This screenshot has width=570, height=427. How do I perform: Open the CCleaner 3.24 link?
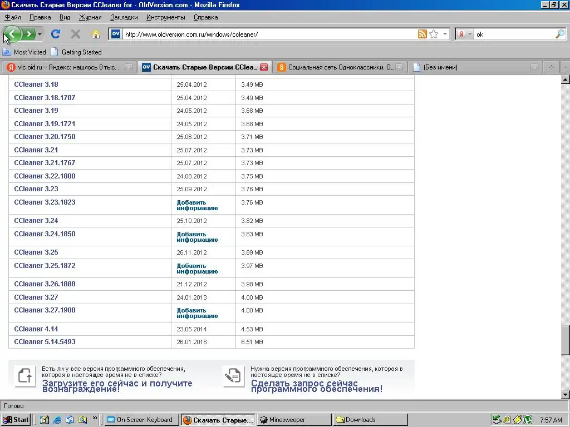click(36, 220)
